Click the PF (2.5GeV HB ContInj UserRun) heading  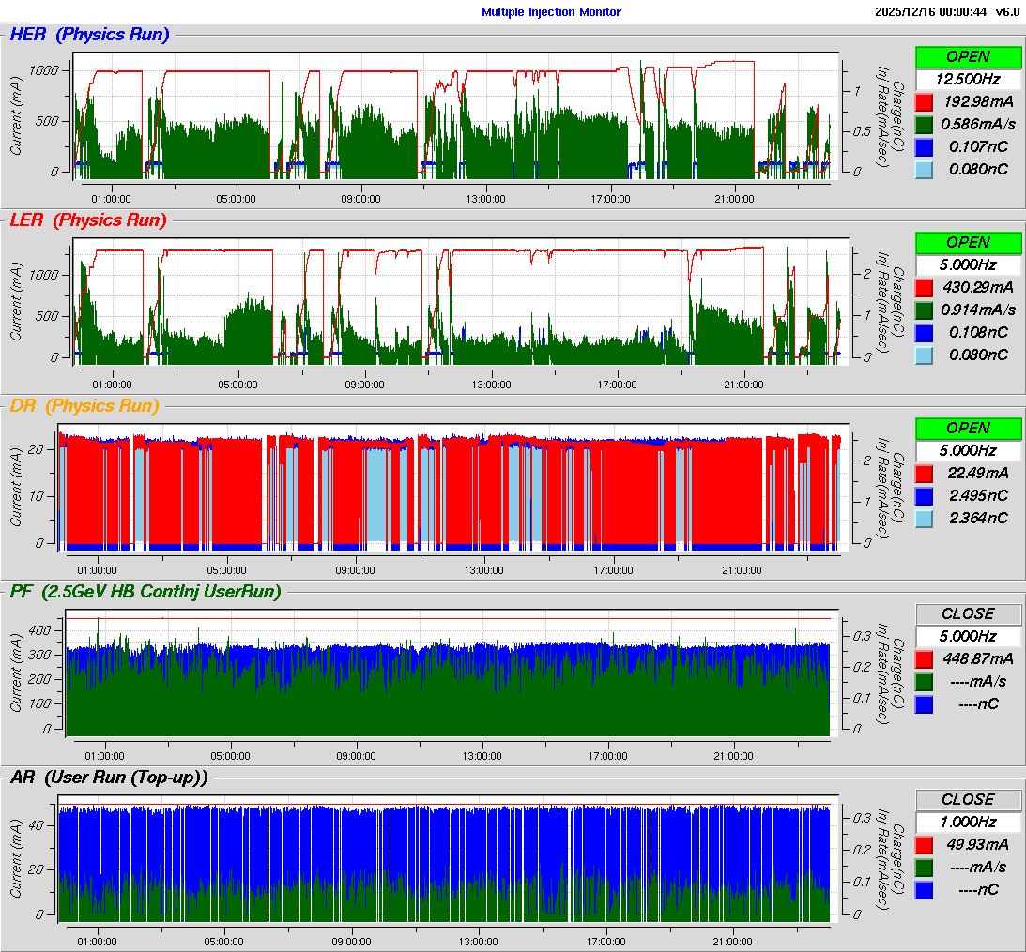click(x=145, y=591)
